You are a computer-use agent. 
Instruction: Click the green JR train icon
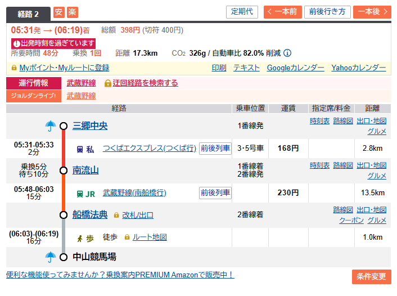pos(80,194)
